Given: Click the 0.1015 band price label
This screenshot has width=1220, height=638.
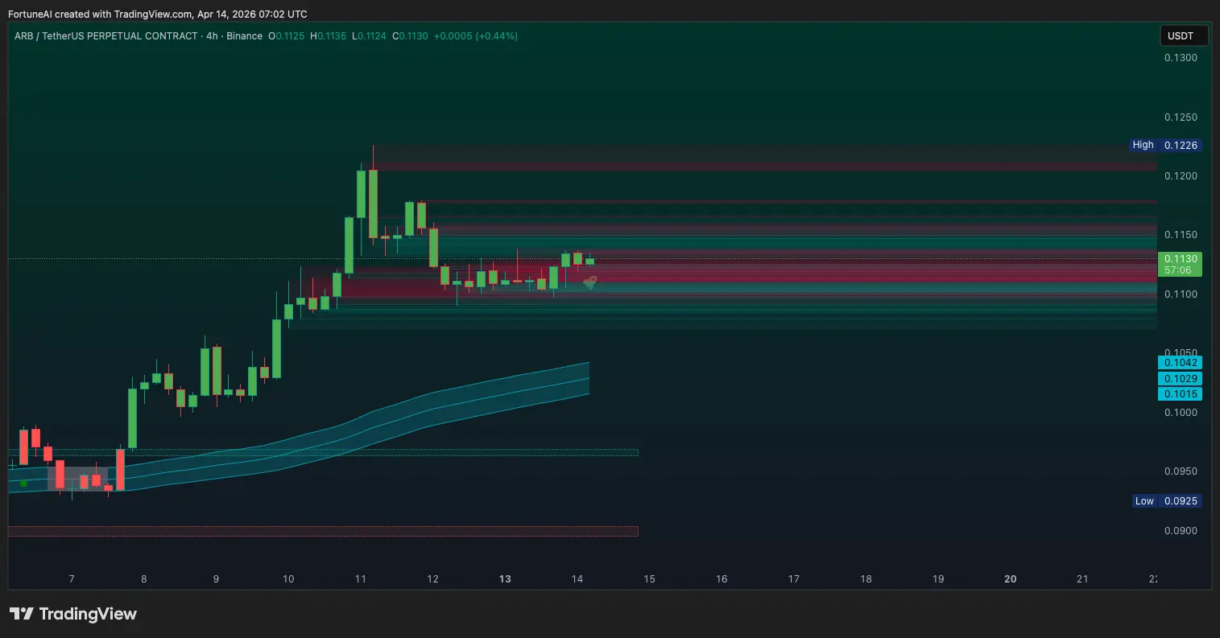Looking at the screenshot, I should [1180, 394].
